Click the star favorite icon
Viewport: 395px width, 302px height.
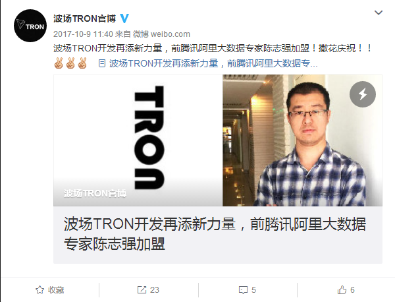tap(39, 290)
